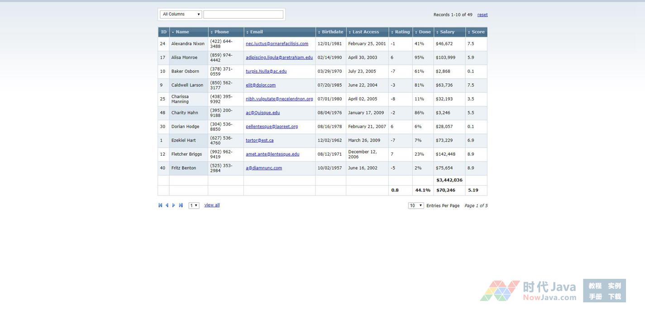Click the reset link

click(x=483, y=15)
